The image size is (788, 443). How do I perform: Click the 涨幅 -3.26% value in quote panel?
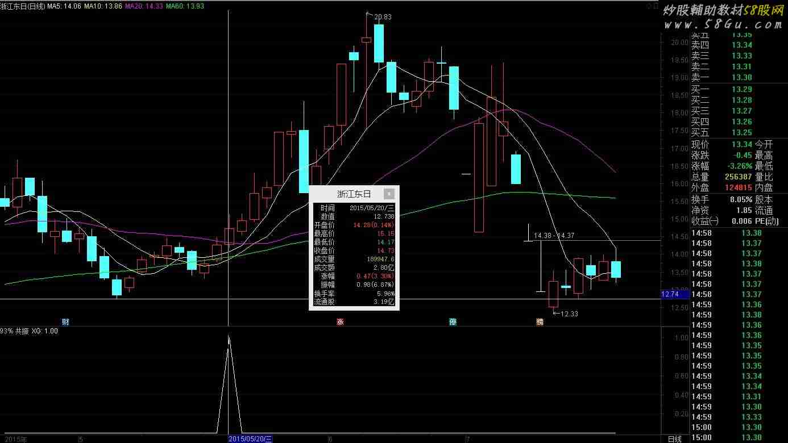tap(739, 166)
